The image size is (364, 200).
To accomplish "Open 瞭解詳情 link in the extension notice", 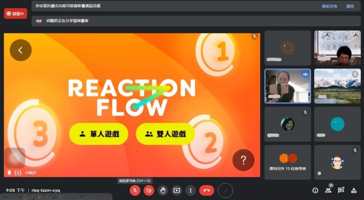I will click(x=329, y=6).
